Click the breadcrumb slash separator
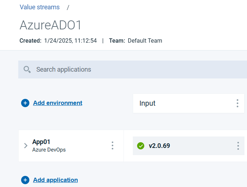The height and width of the screenshot is (187, 247). click(x=68, y=8)
